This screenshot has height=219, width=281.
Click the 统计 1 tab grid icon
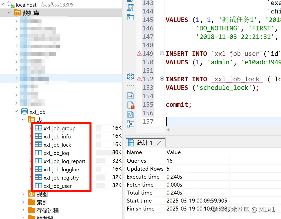[131, 143]
